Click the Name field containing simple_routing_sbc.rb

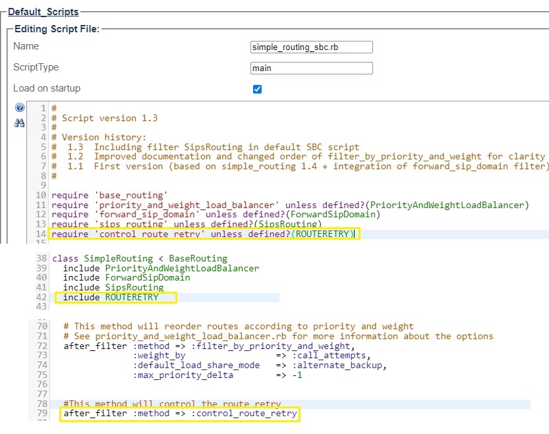311,47
